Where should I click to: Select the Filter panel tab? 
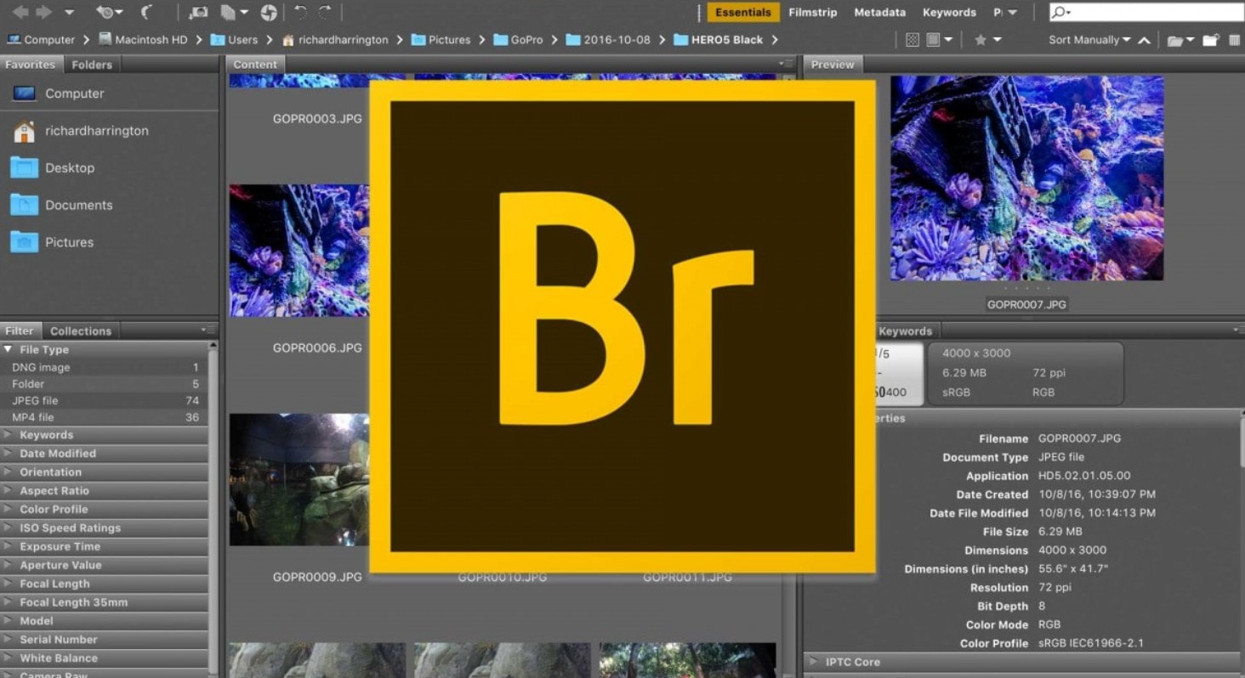[20, 331]
